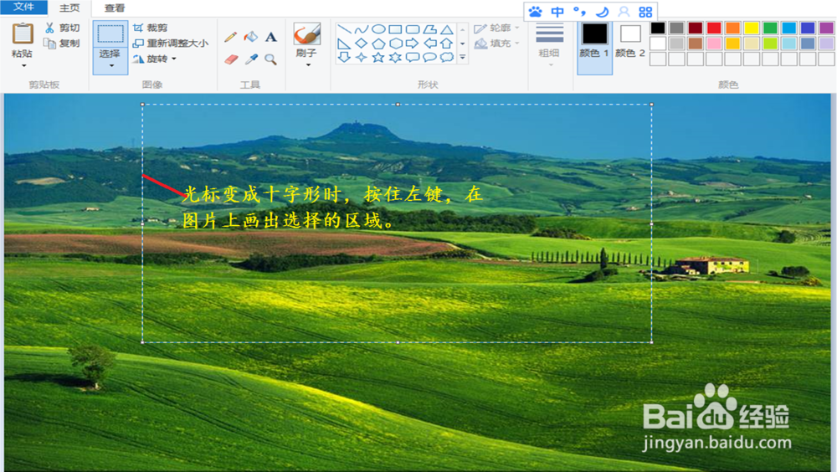Image resolution: width=837 pixels, height=472 pixels.
Task: Pick the green color swatch
Action: 770,28
